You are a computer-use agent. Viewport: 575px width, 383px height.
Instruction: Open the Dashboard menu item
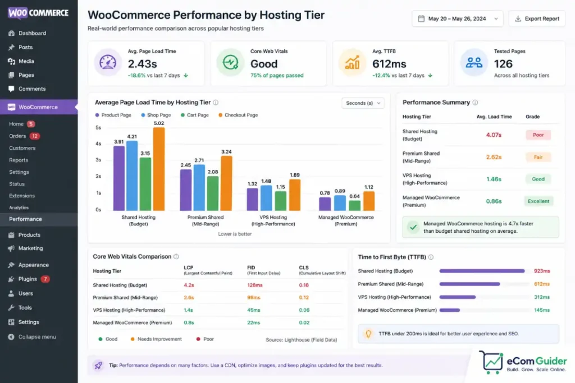click(x=39, y=33)
